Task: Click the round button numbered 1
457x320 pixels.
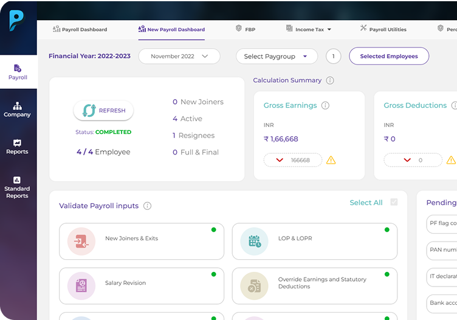Action: pyautogui.click(x=334, y=57)
